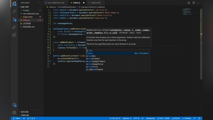Click the editor vertical scrollbar
The image size is (213, 120).
(x=201, y=44)
